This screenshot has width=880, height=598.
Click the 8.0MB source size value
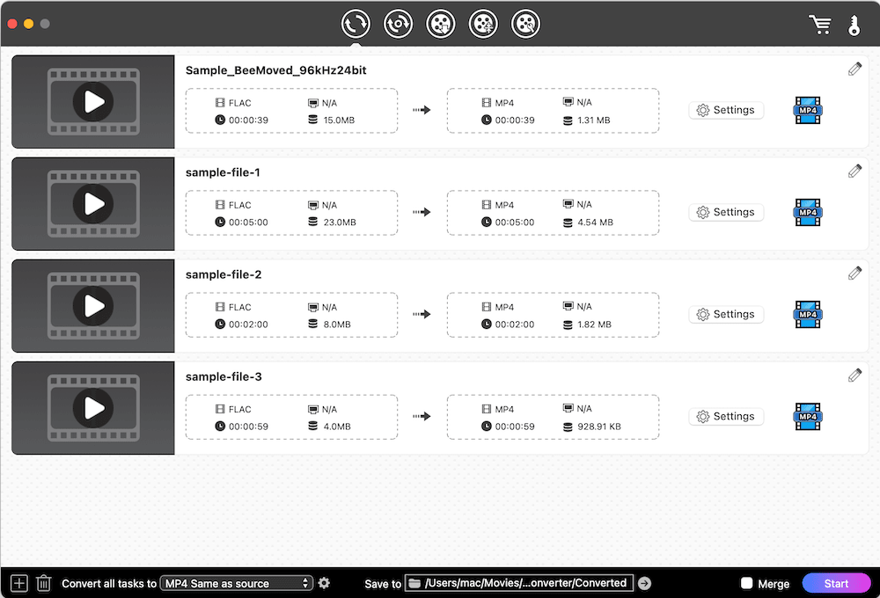(x=337, y=325)
